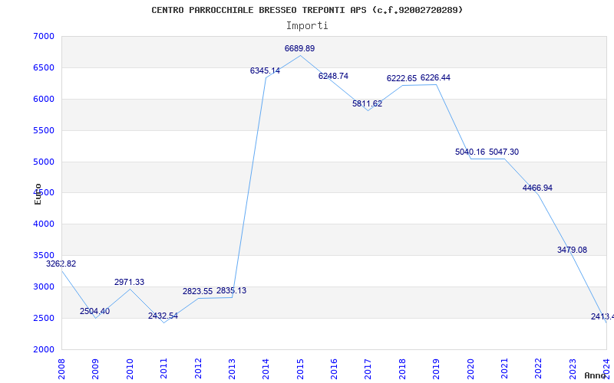Click the 2835.13 value label
The width and height of the screenshot is (614, 383).
[x=232, y=291]
